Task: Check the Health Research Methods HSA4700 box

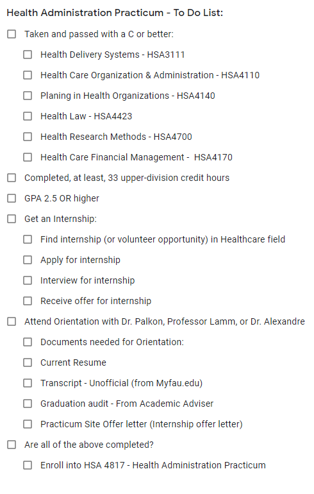Action: point(28,137)
